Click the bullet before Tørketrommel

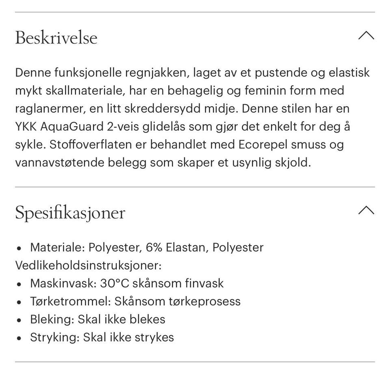point(19,302)
